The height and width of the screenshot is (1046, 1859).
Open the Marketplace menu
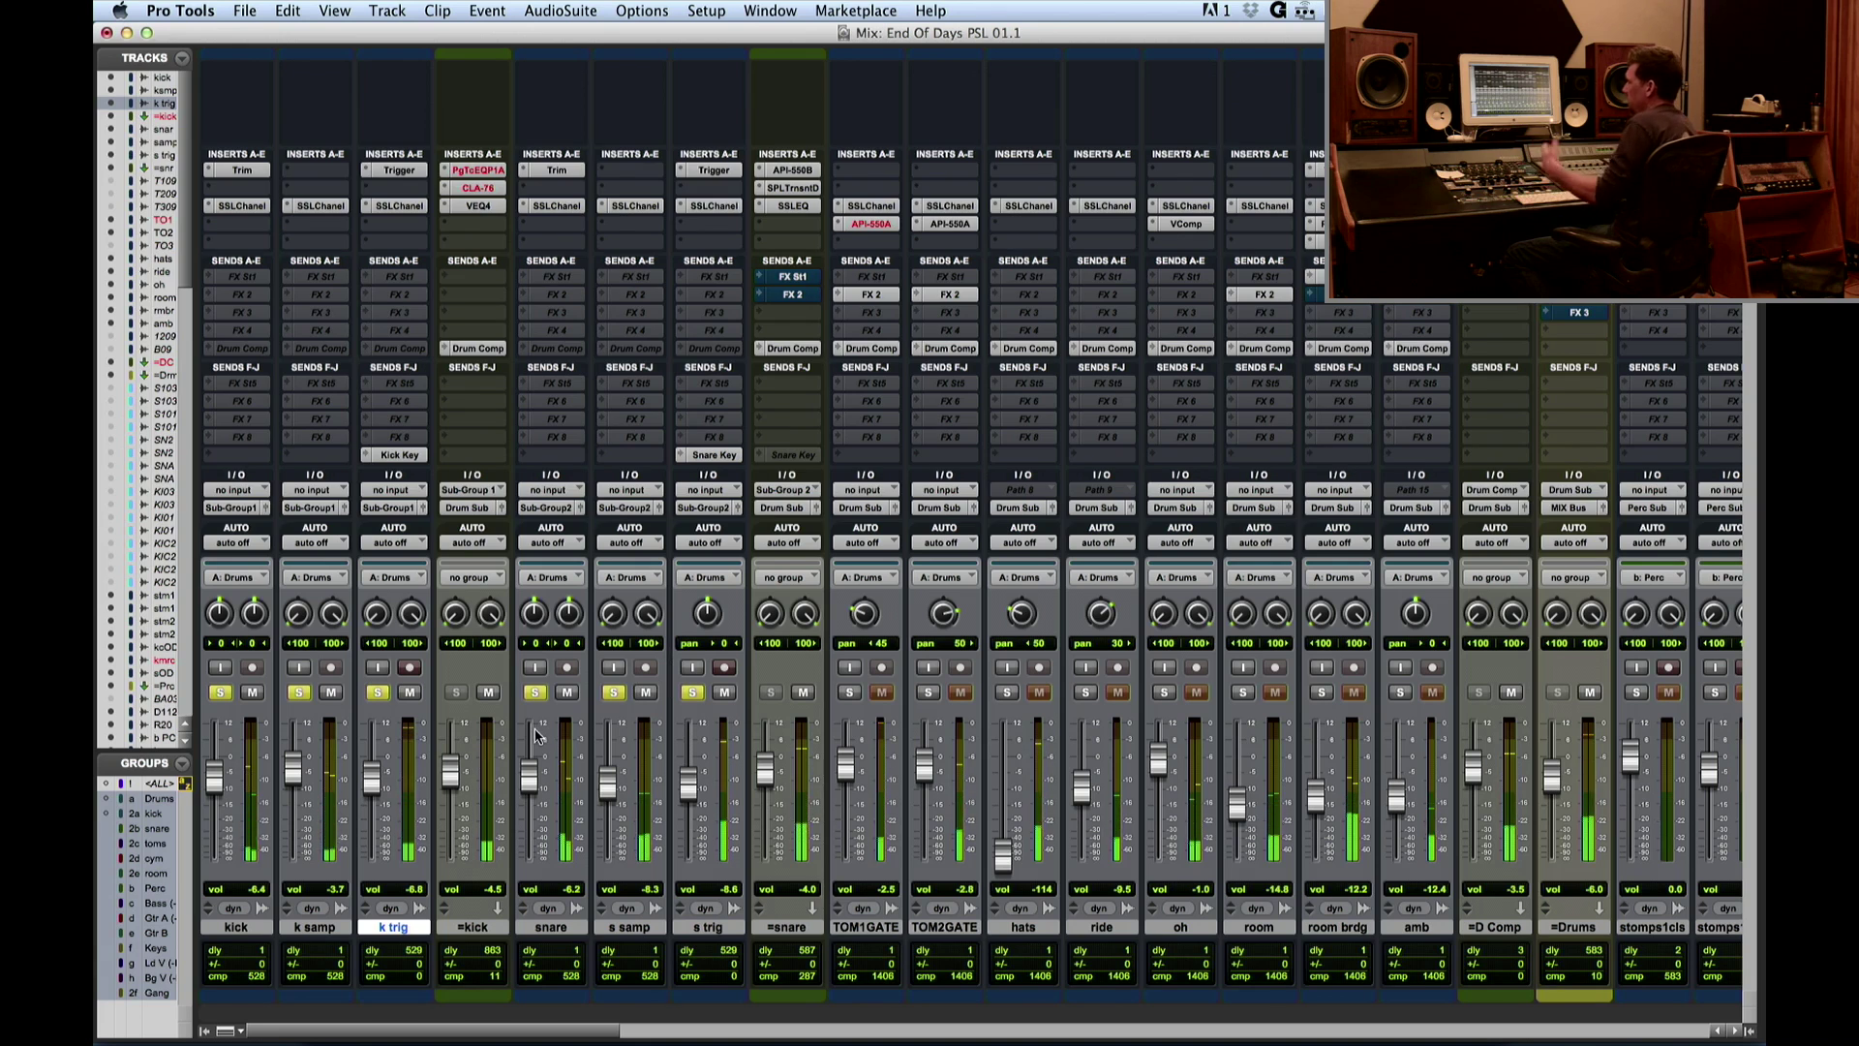point(856,11)
